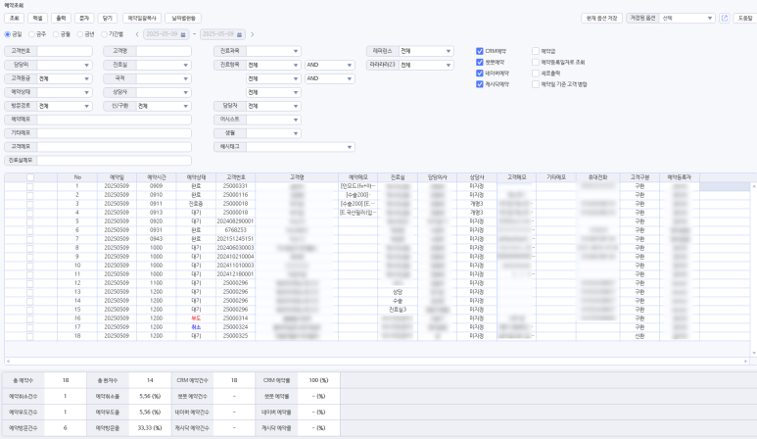This screenshot has width=757, height=439.
Task: Click the blue 취소 status in row 17
Action: coord(196,327)
